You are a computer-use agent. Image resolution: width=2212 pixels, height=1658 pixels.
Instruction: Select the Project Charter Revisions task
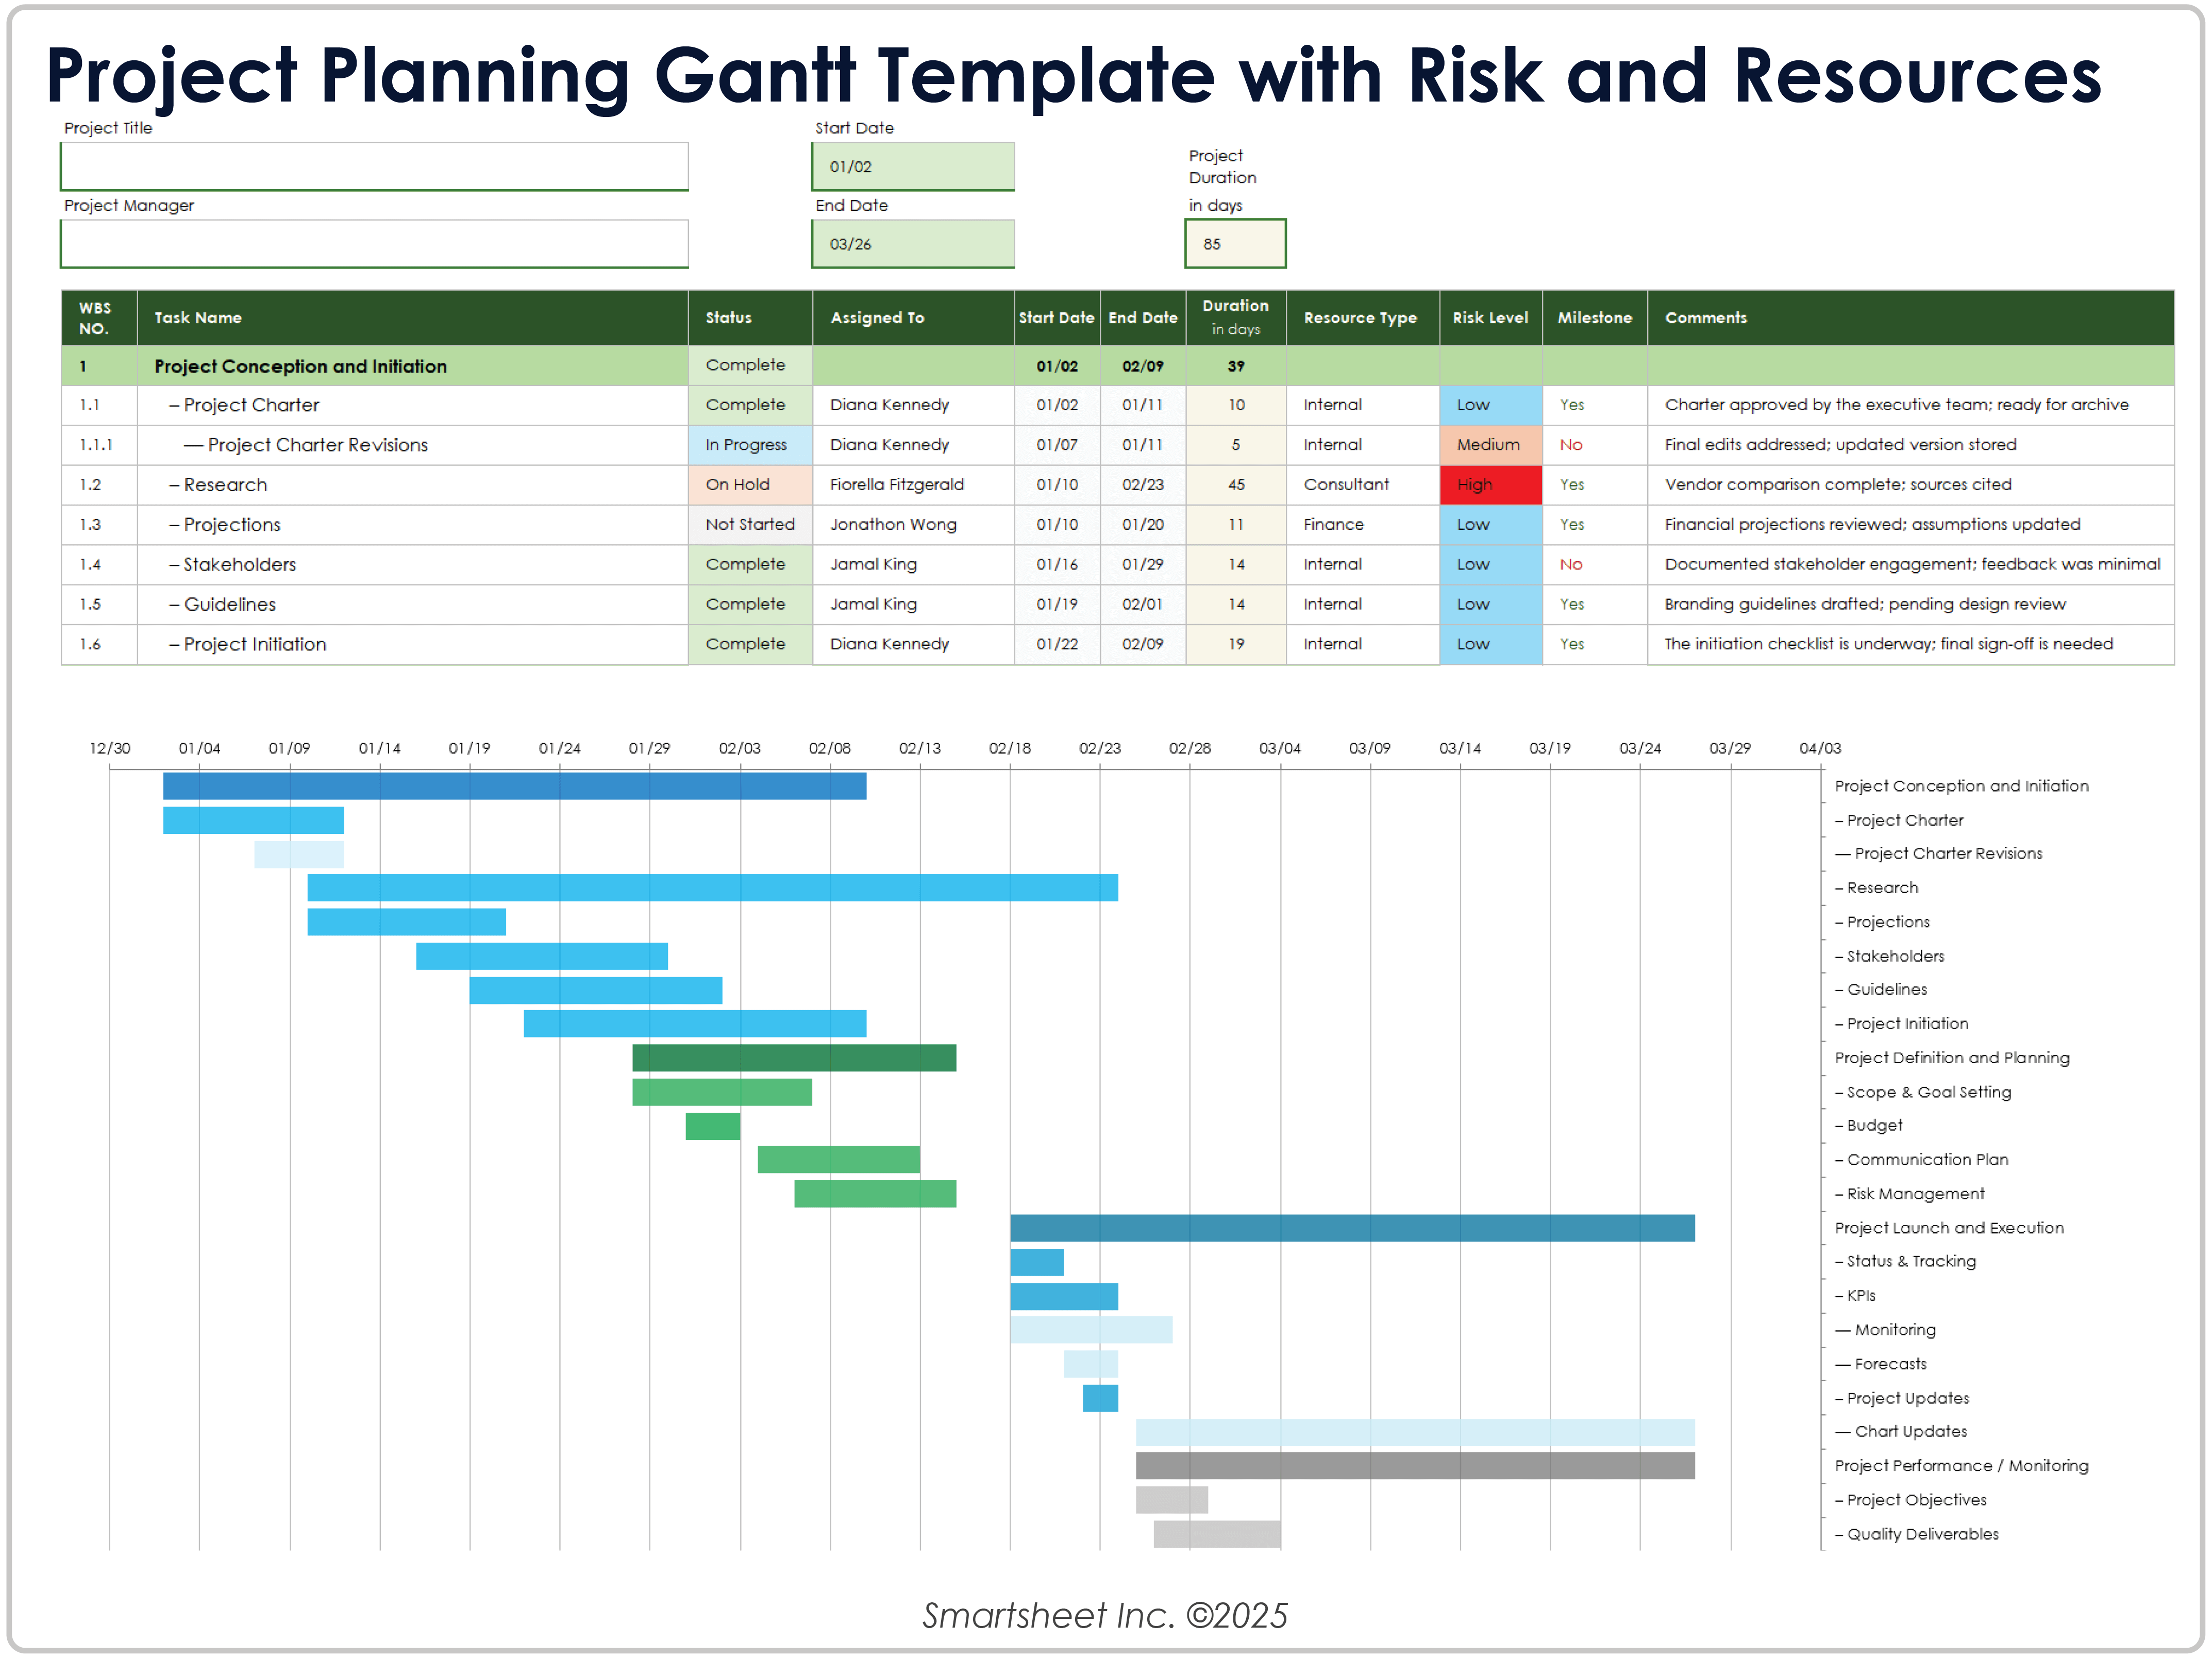(x=317, y=445)
